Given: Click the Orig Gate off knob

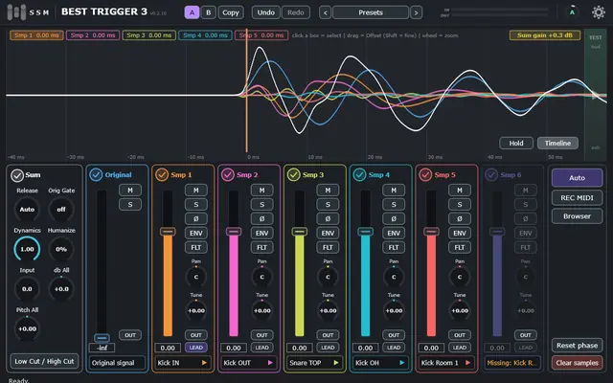Looking at the screenshot, I should click(x=61, y=209).
